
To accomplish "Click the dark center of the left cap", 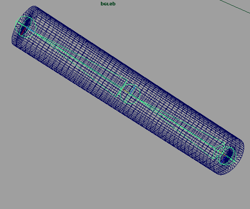I will pos(26,26).
